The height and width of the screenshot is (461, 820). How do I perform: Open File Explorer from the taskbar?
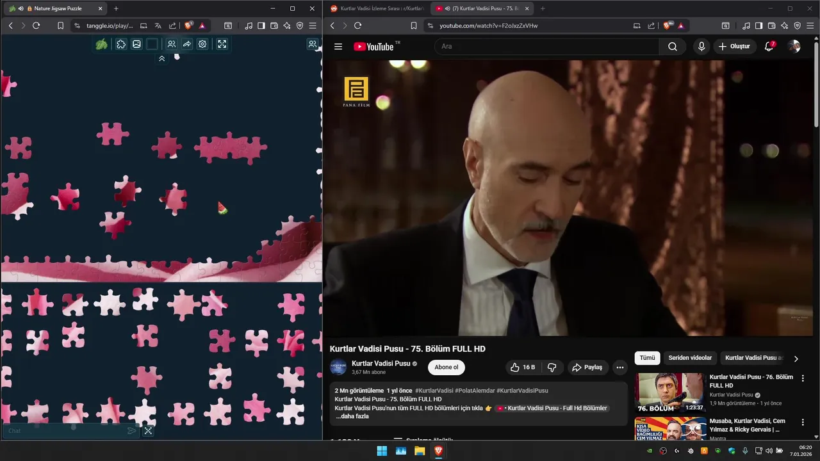click(x=420, y=451)
